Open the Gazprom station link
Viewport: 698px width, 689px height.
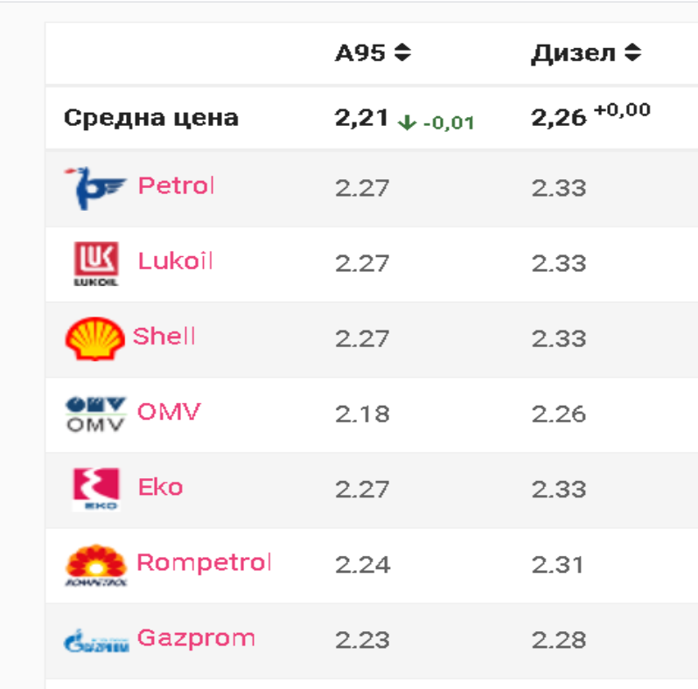196,638
